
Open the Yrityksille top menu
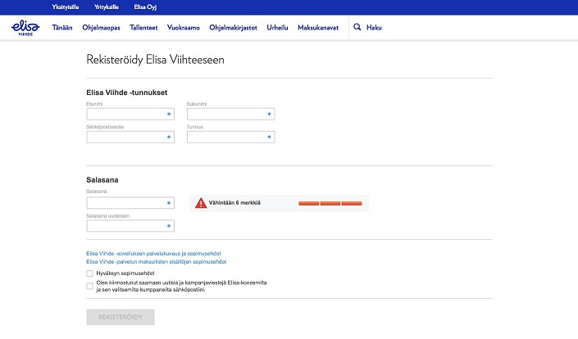click(x=106, y=7)
